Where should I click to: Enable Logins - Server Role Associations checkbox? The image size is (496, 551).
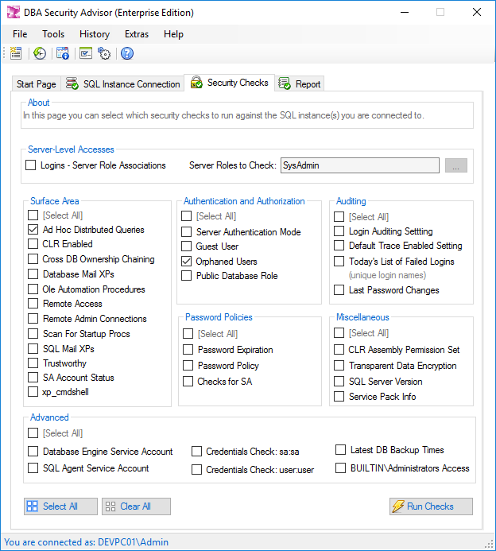(30, 165)
